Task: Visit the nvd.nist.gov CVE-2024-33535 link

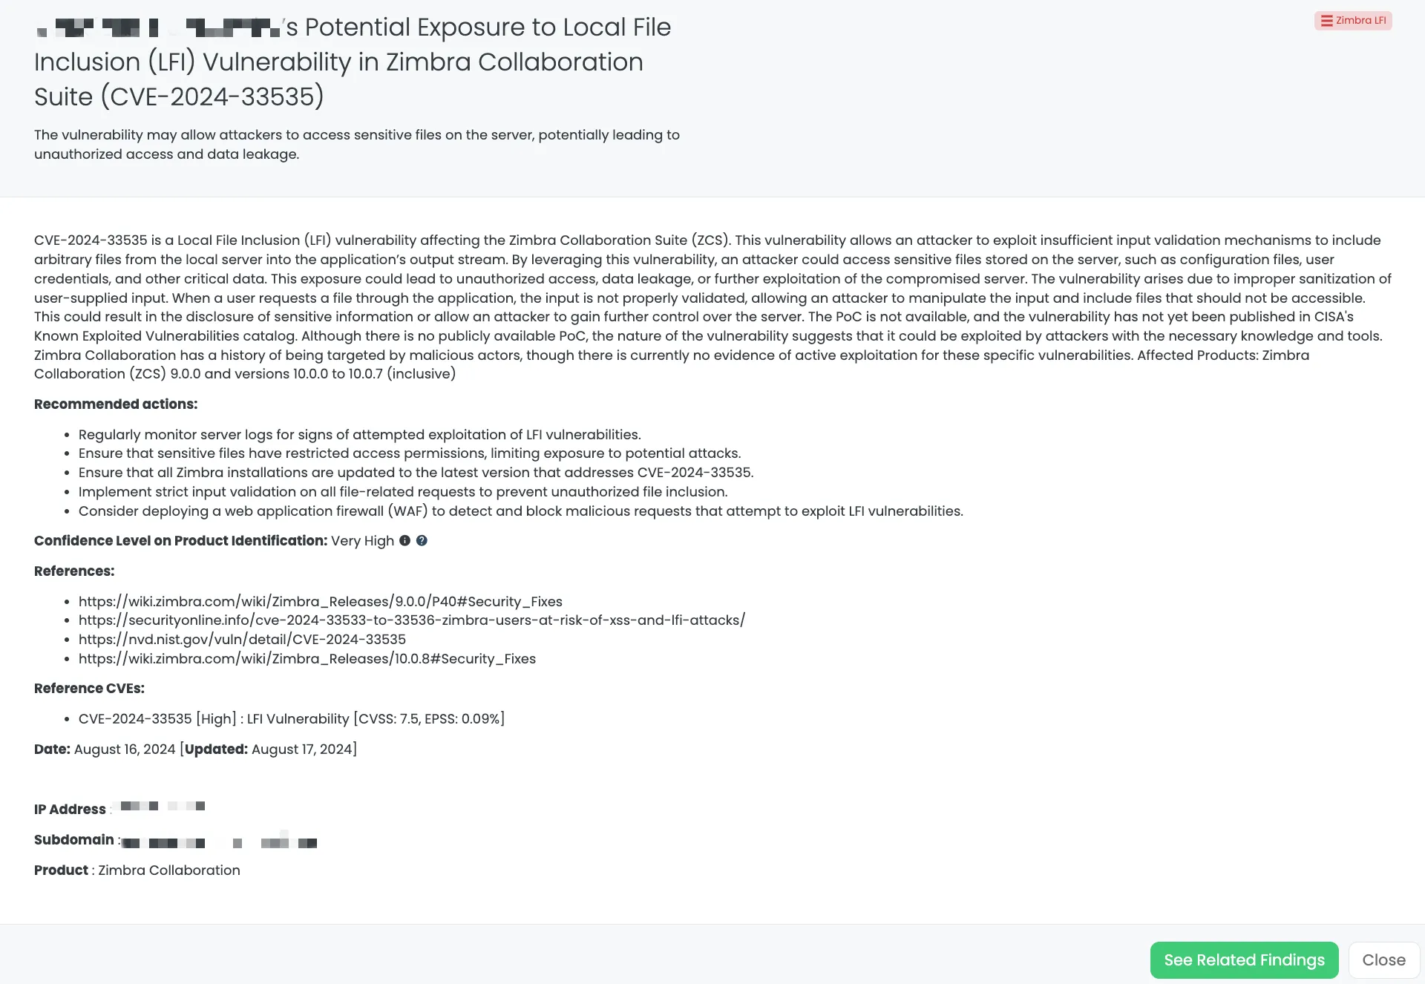Action: coord(242,640)
